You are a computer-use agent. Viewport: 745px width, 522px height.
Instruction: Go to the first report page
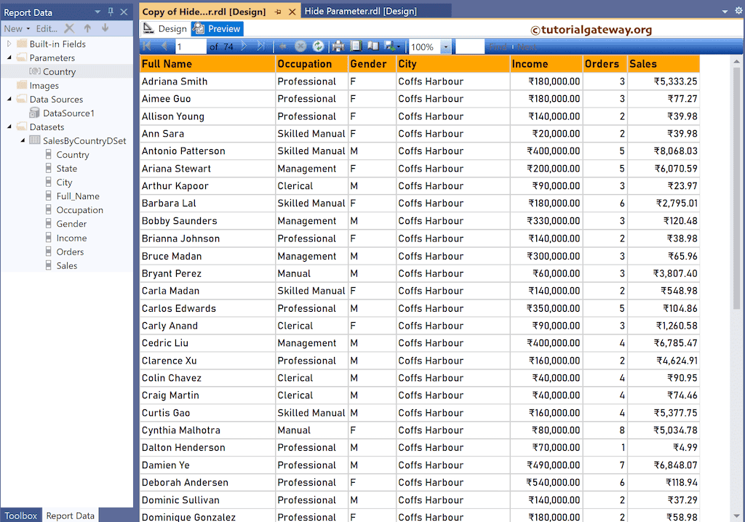(146, 46)
